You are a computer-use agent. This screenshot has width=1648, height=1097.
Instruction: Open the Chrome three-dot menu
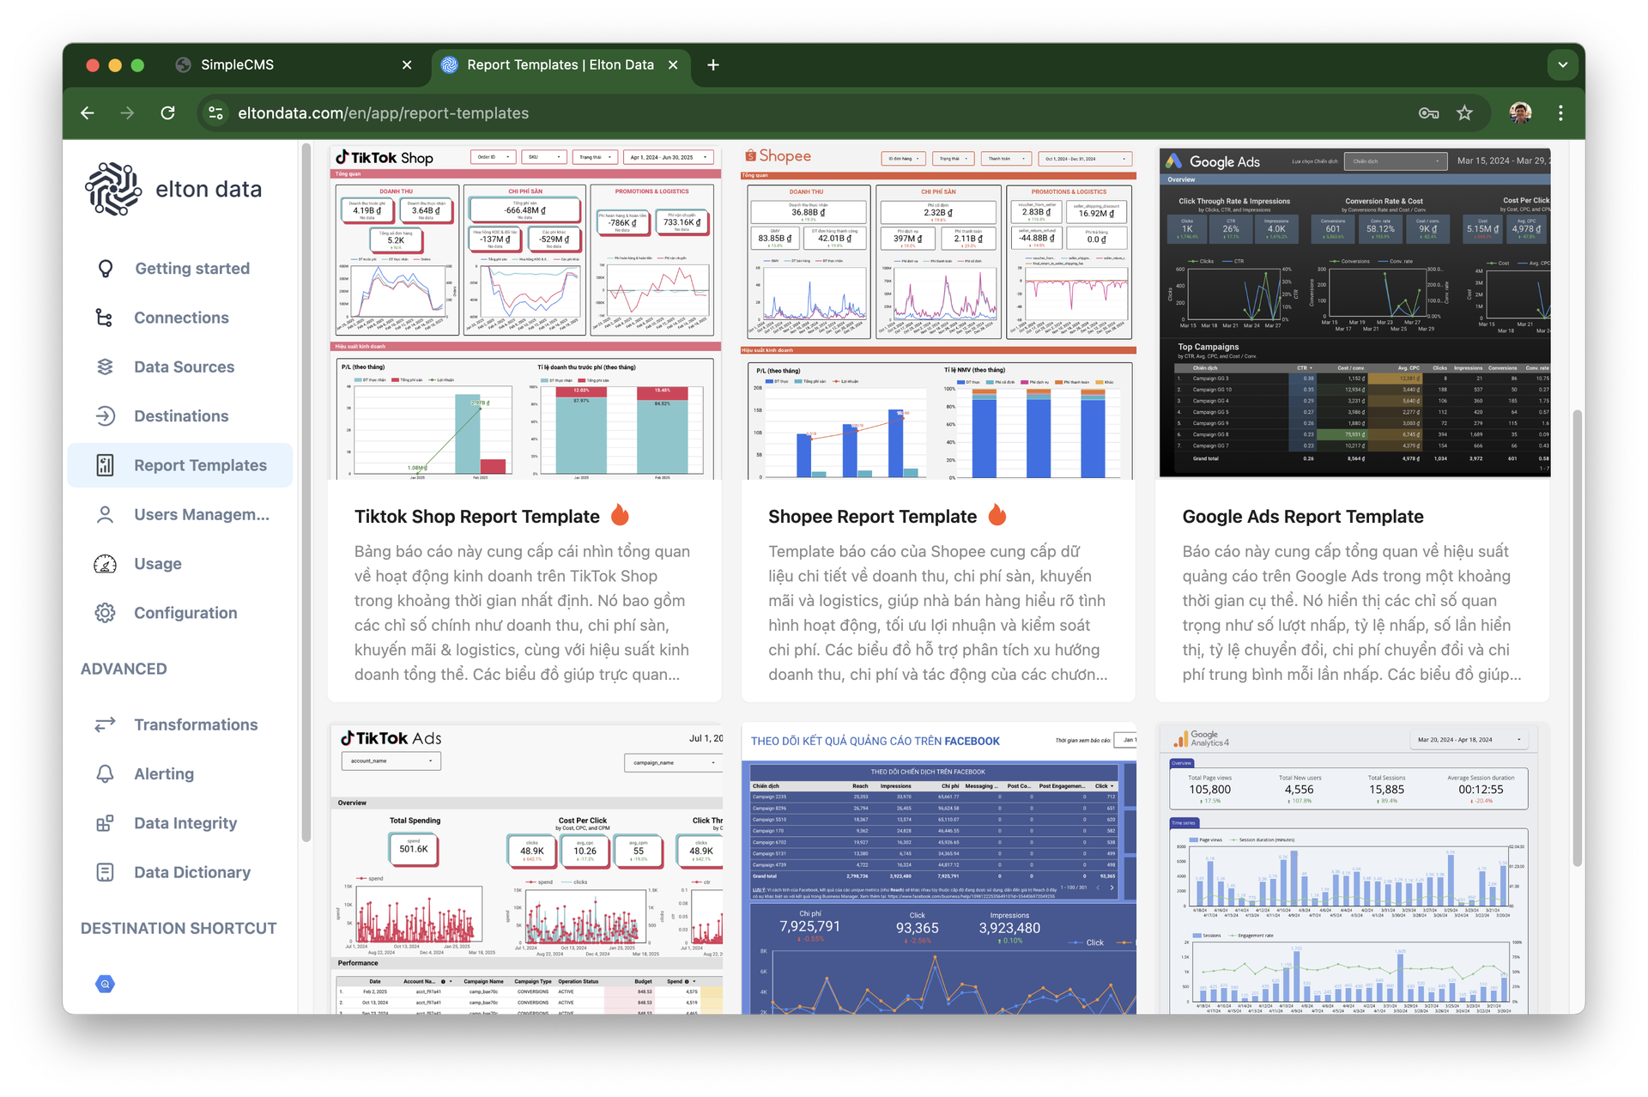coord(1560,113)
